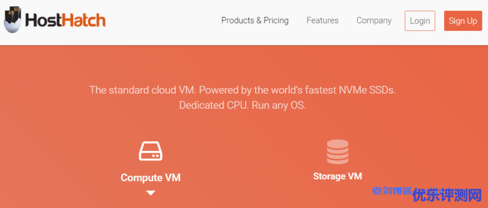
Task: Click empty header space between logo and menu
Action: [x=162, y=21]
